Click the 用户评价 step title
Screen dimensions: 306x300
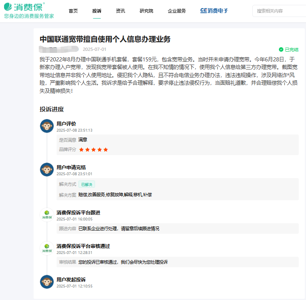coord(66,124)
